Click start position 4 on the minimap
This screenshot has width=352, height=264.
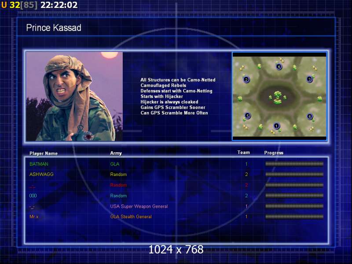[x=279, y=67]
